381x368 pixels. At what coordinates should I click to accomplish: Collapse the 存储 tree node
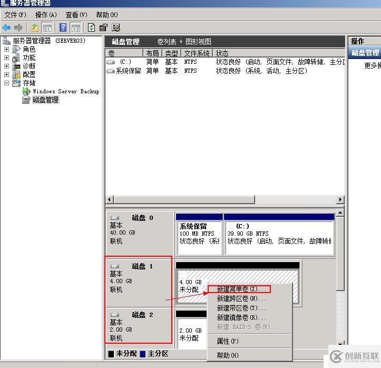[x=6, y=83]
